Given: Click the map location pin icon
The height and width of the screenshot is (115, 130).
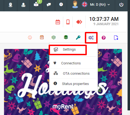Looking at the screenshot, I should coord(11,5).
